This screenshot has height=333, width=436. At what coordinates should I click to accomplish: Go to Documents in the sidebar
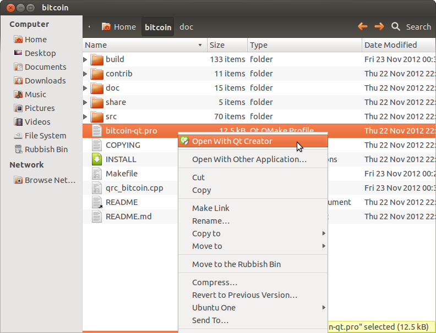point(40,67)
